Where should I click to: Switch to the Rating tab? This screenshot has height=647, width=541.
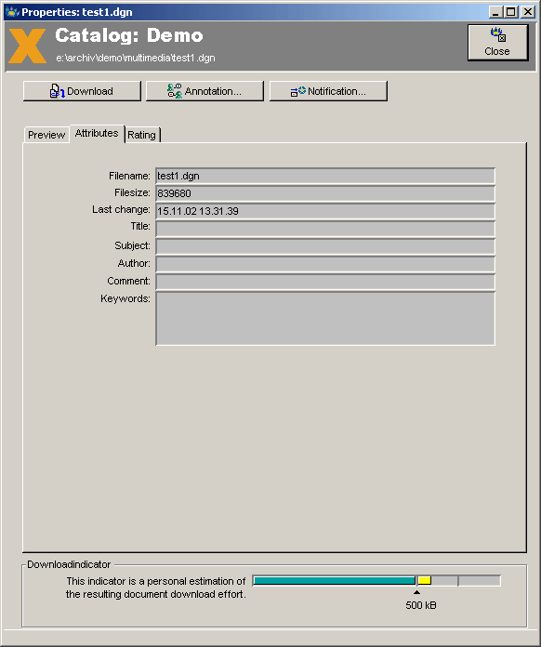point(142,135)
